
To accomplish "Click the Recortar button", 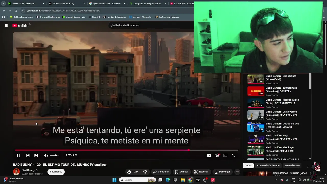I will 201,172.
